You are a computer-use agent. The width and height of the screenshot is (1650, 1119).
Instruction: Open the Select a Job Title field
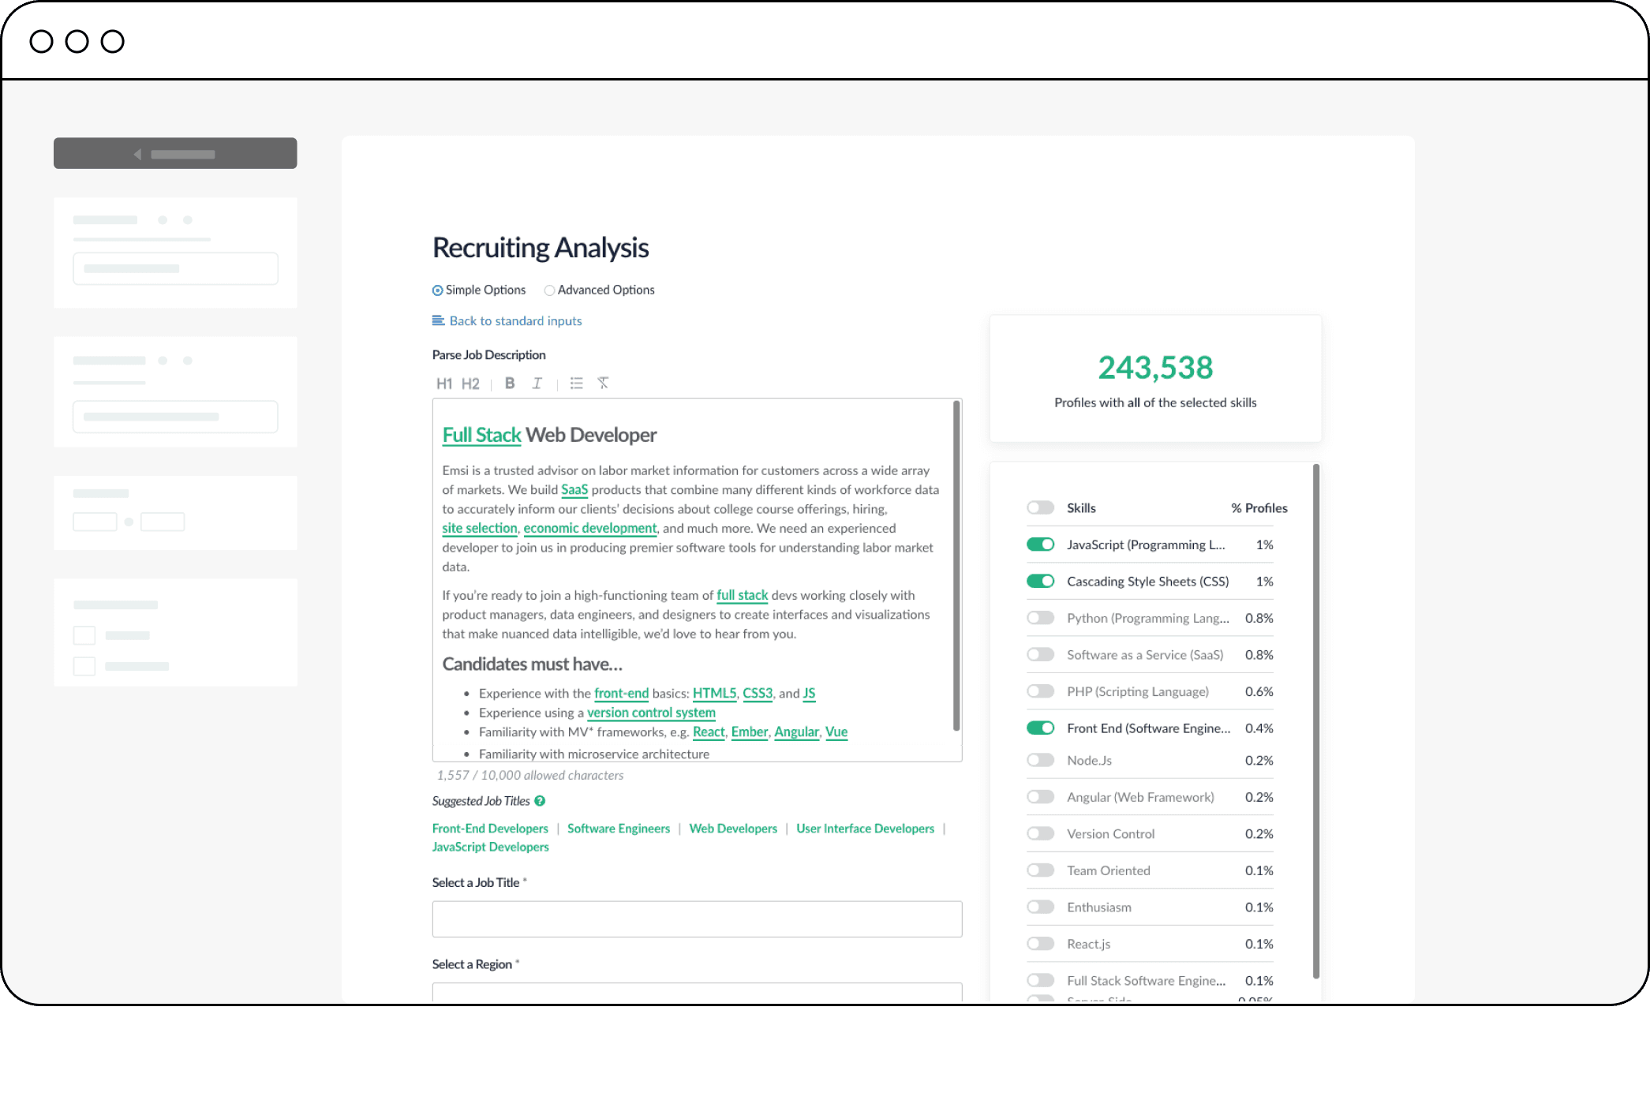click(x=697, y=919)
